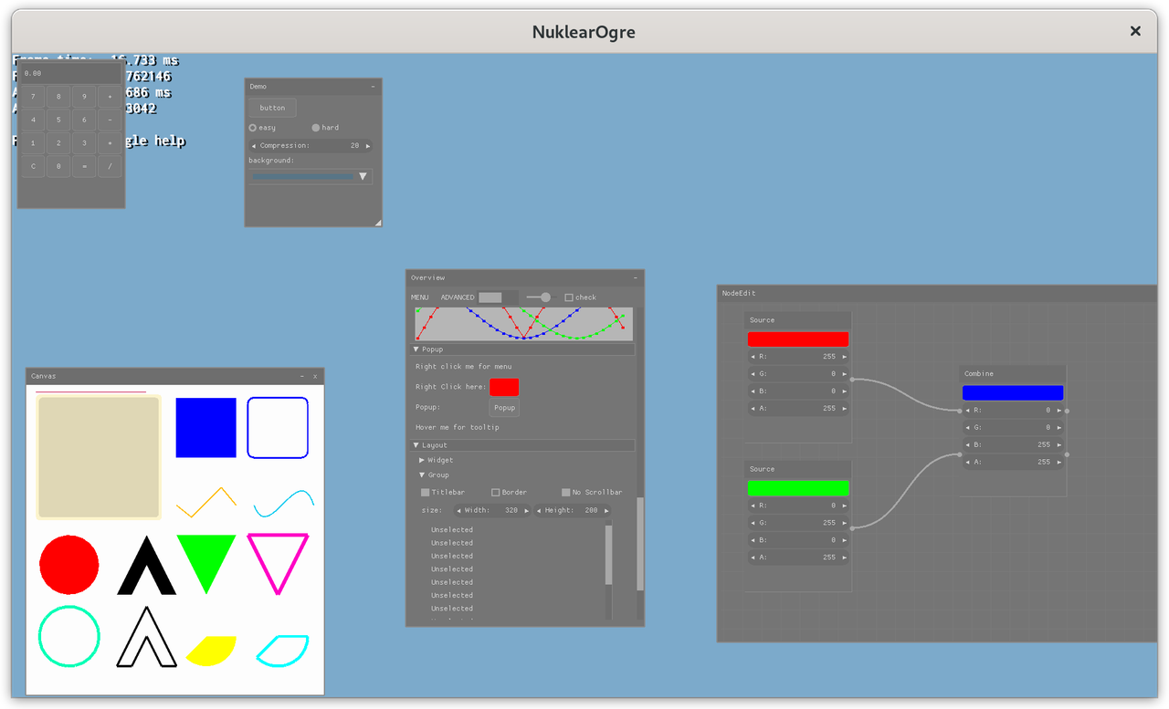This screenshot has width=1169, height=709.
Task: Open MENU in the Overview window
Action: point(419,297)
